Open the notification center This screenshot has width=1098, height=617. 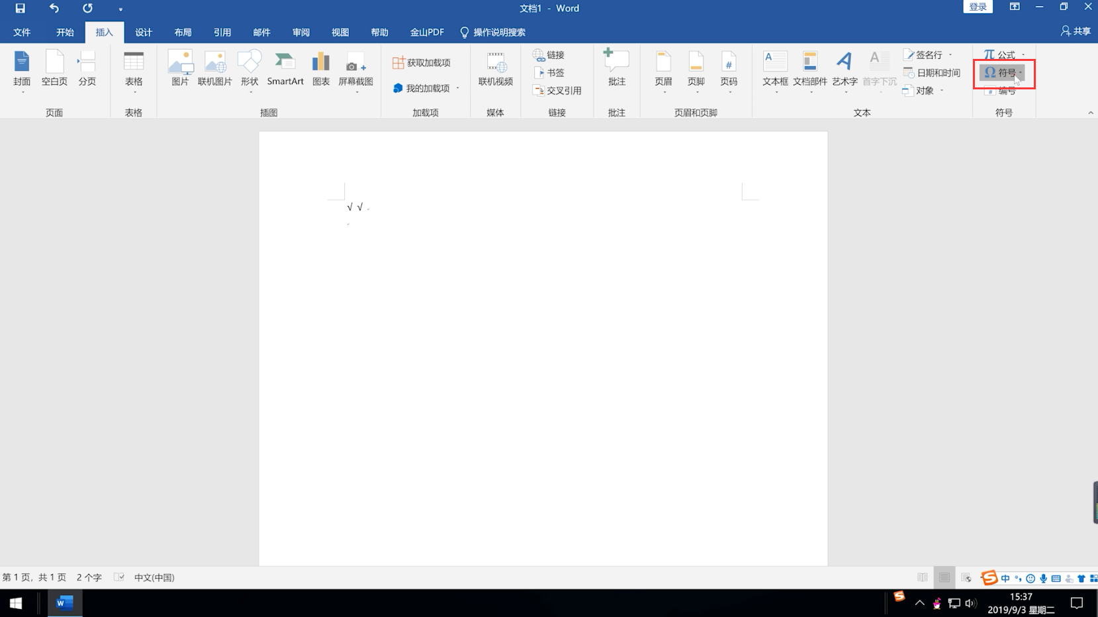(x=1077, y=603)
